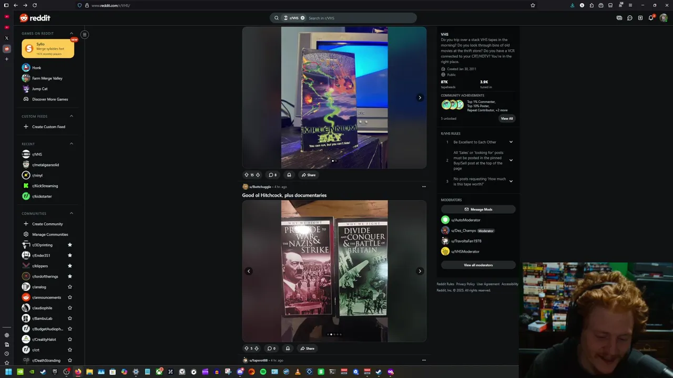Favorite r/announcements with star
Image resolution: width=673 pixels, height=378 pixels.
69,297
